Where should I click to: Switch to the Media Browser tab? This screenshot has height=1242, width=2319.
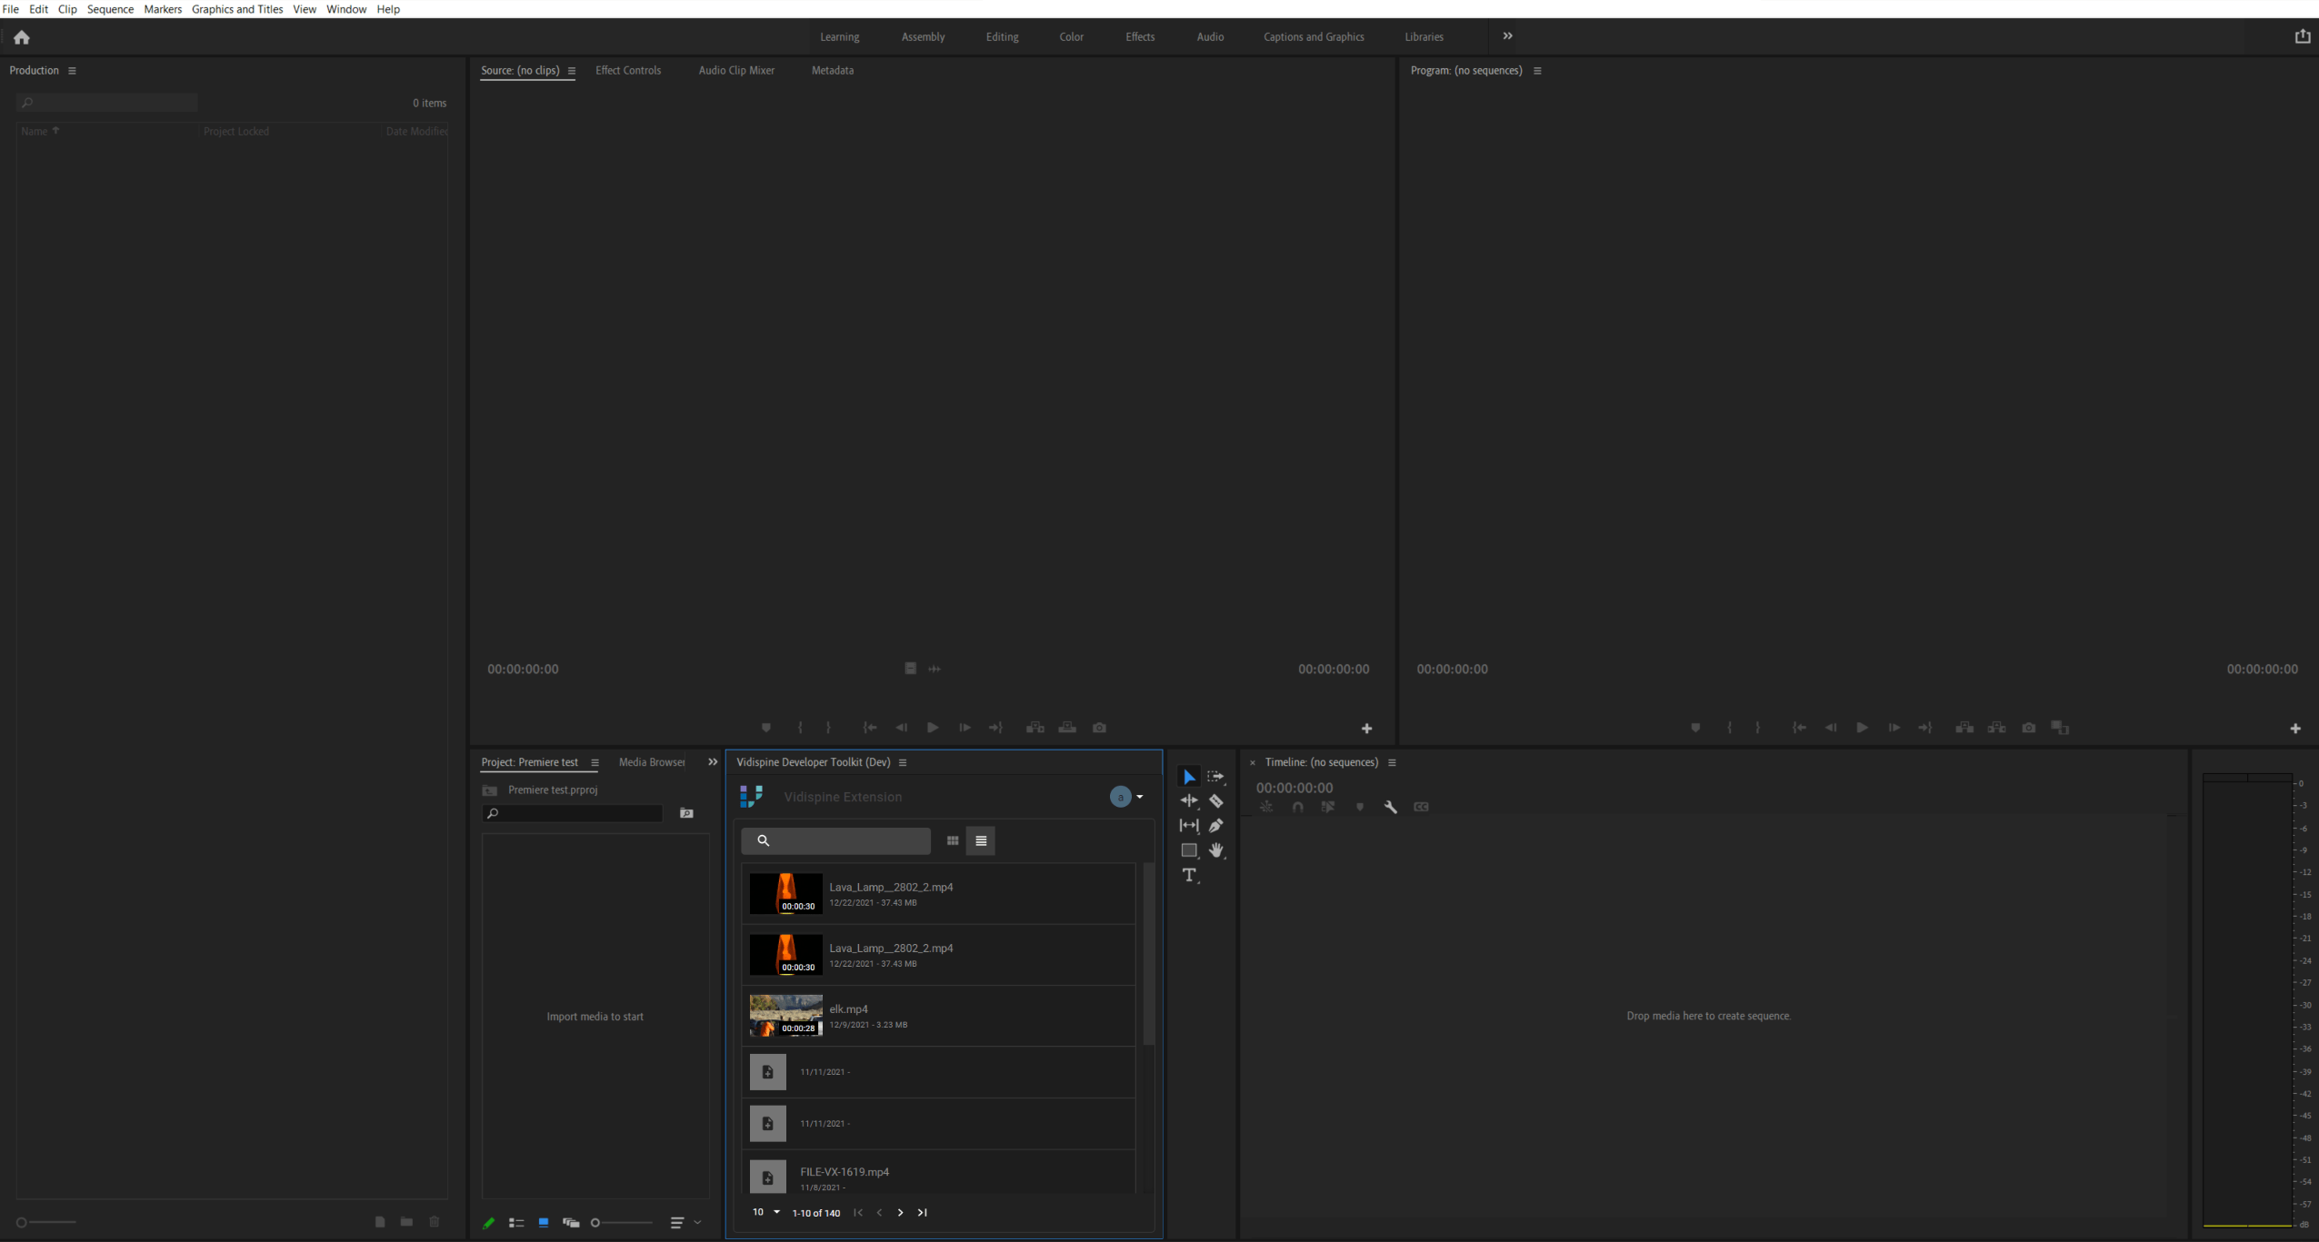click(651, 761)
